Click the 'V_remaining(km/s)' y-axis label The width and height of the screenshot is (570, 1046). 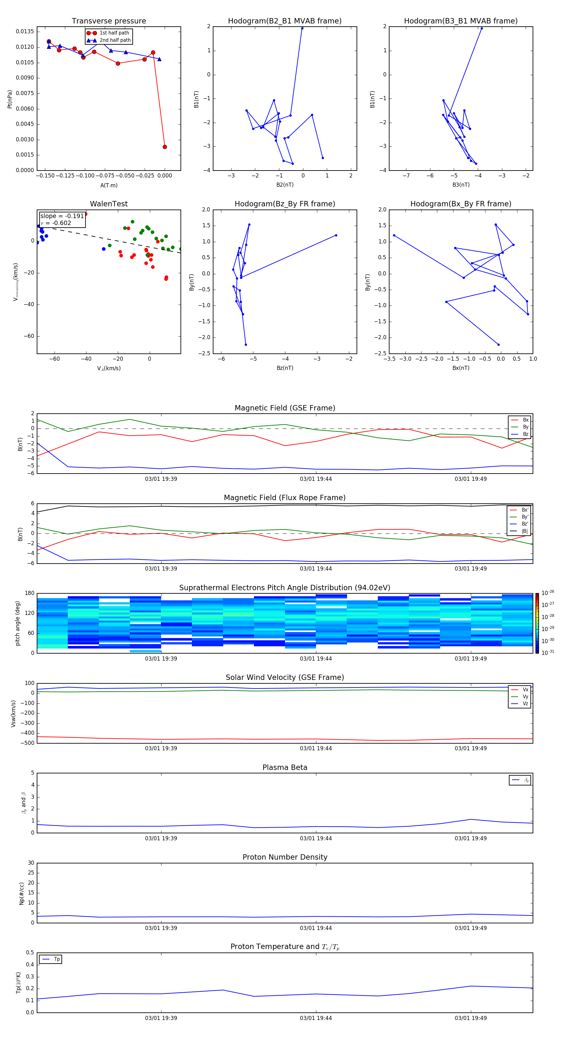(16, 282)
